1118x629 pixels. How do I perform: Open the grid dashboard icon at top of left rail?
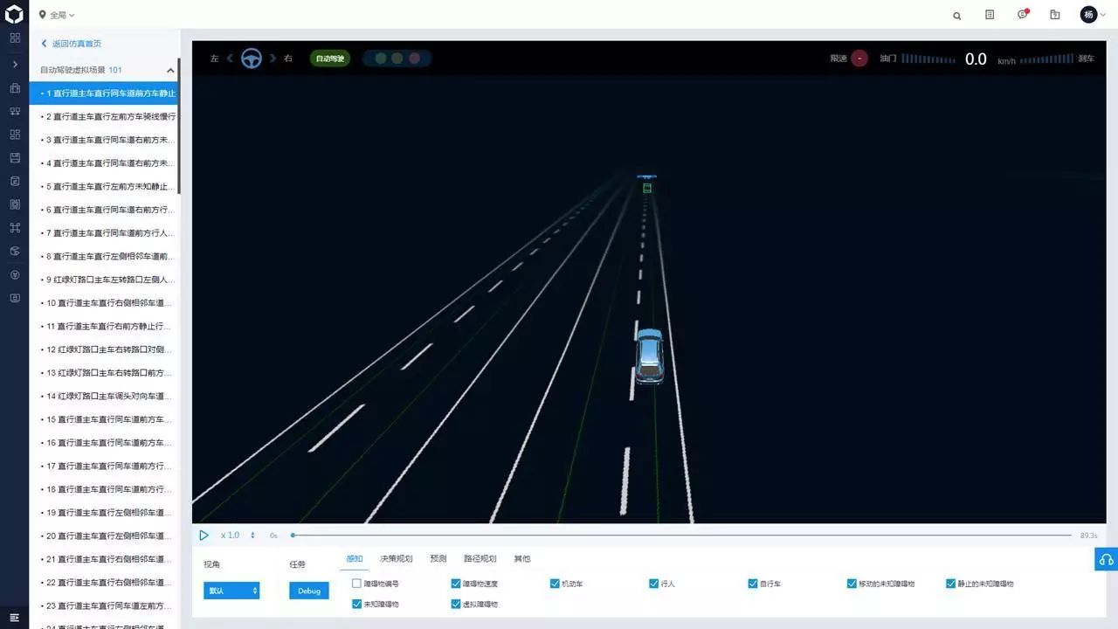pyautogui.click(x=15, y=38)
